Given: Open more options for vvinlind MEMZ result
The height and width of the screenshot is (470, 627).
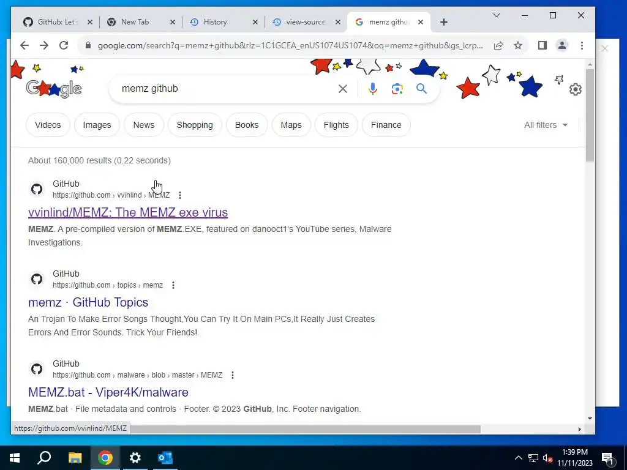Looking at the screenshot, I should pyautogui.click(x=180, y=195).
